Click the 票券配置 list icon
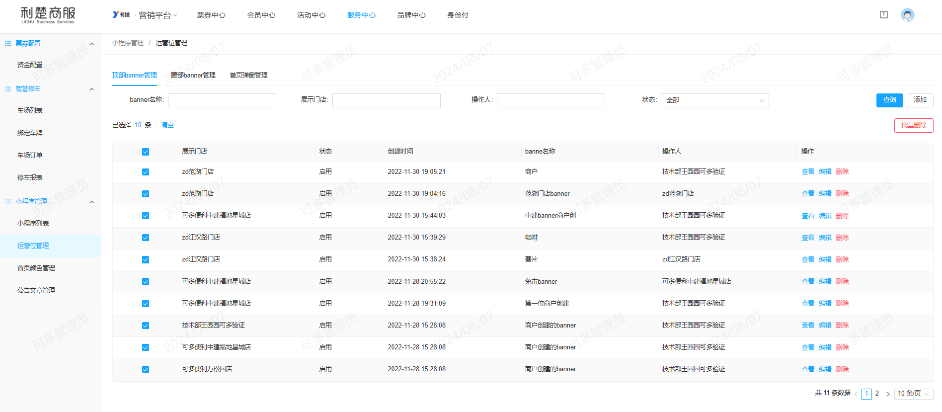 [x=8, y=44]
